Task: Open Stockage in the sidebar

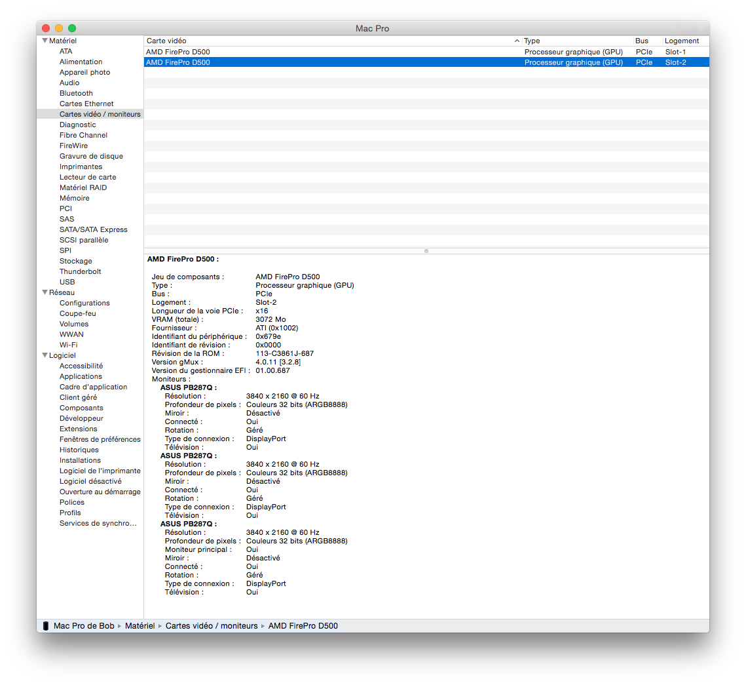Action: pos(75,261)
